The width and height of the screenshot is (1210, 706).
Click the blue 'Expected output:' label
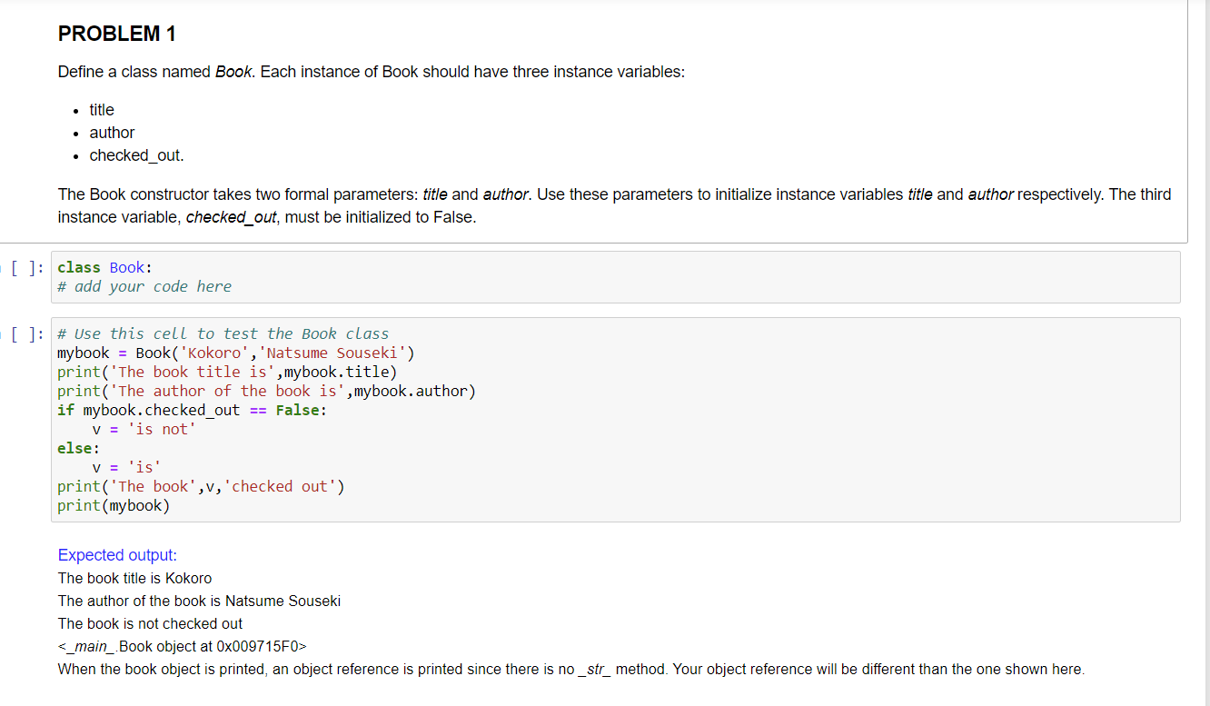coord(116,554)
